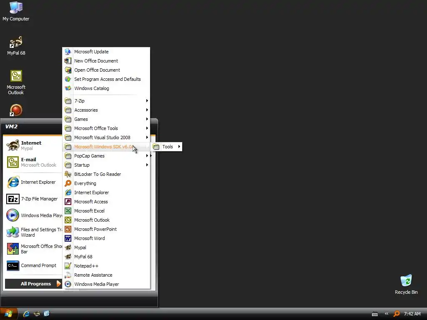Launch Everything from All Programs
Viewport: 427px width, 320px height.
[x=106, y=183]
